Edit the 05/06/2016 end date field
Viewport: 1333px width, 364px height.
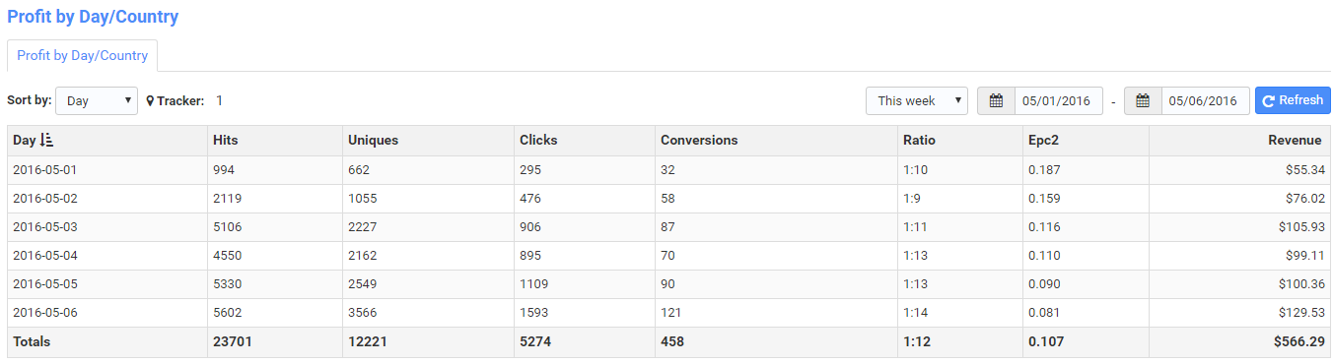tap(1206, 100)
